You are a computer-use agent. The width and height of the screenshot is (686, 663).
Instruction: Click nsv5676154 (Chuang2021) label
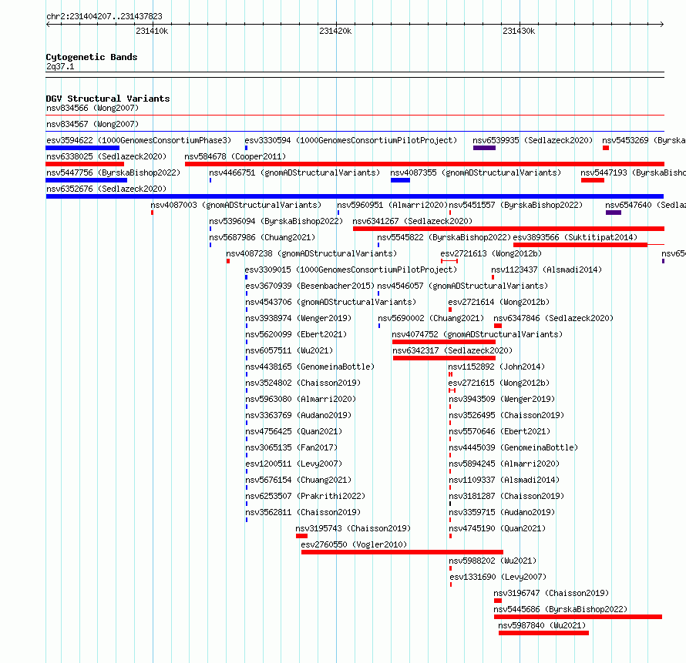298,480
